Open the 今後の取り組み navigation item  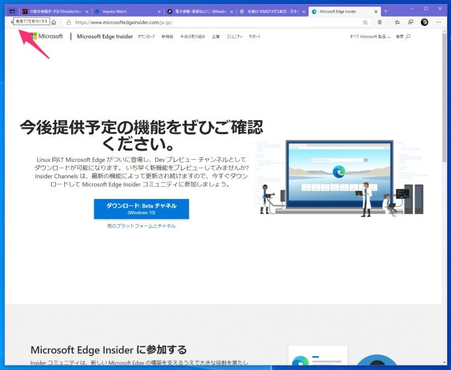[x=193, y=36]
